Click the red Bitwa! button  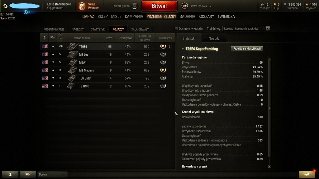(x=159, y=6)
